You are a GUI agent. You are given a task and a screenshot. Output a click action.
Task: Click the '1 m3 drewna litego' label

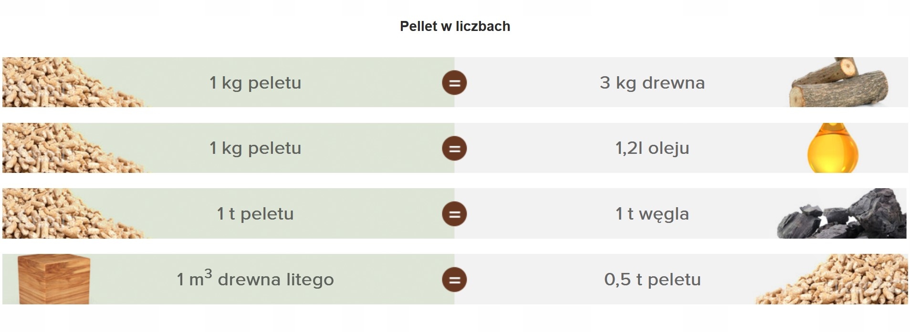[255, 278]
